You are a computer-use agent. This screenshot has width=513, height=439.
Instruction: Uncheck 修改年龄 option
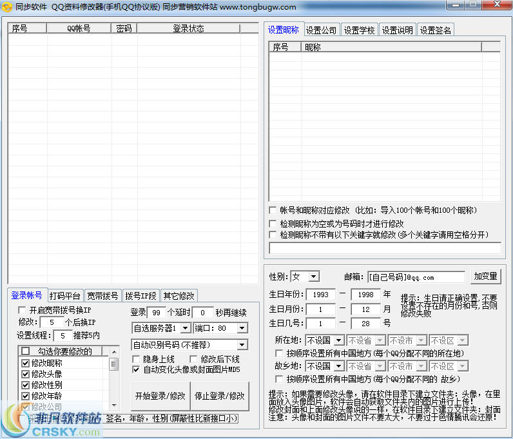tap(25, 396)
